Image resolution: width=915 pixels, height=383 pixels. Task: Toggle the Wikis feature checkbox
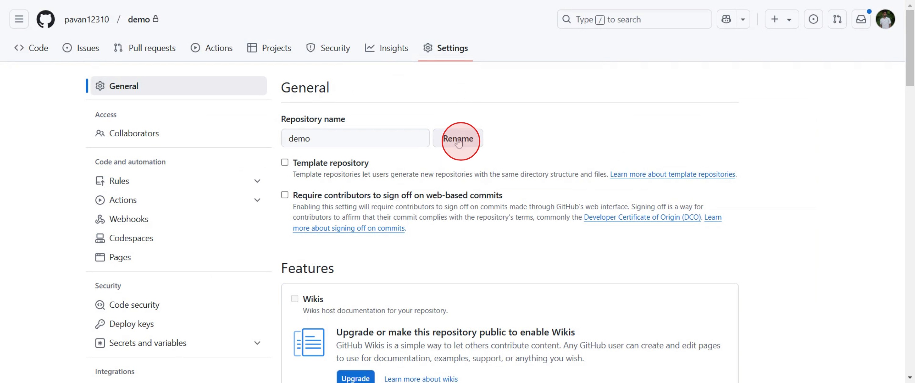point(294,299)
